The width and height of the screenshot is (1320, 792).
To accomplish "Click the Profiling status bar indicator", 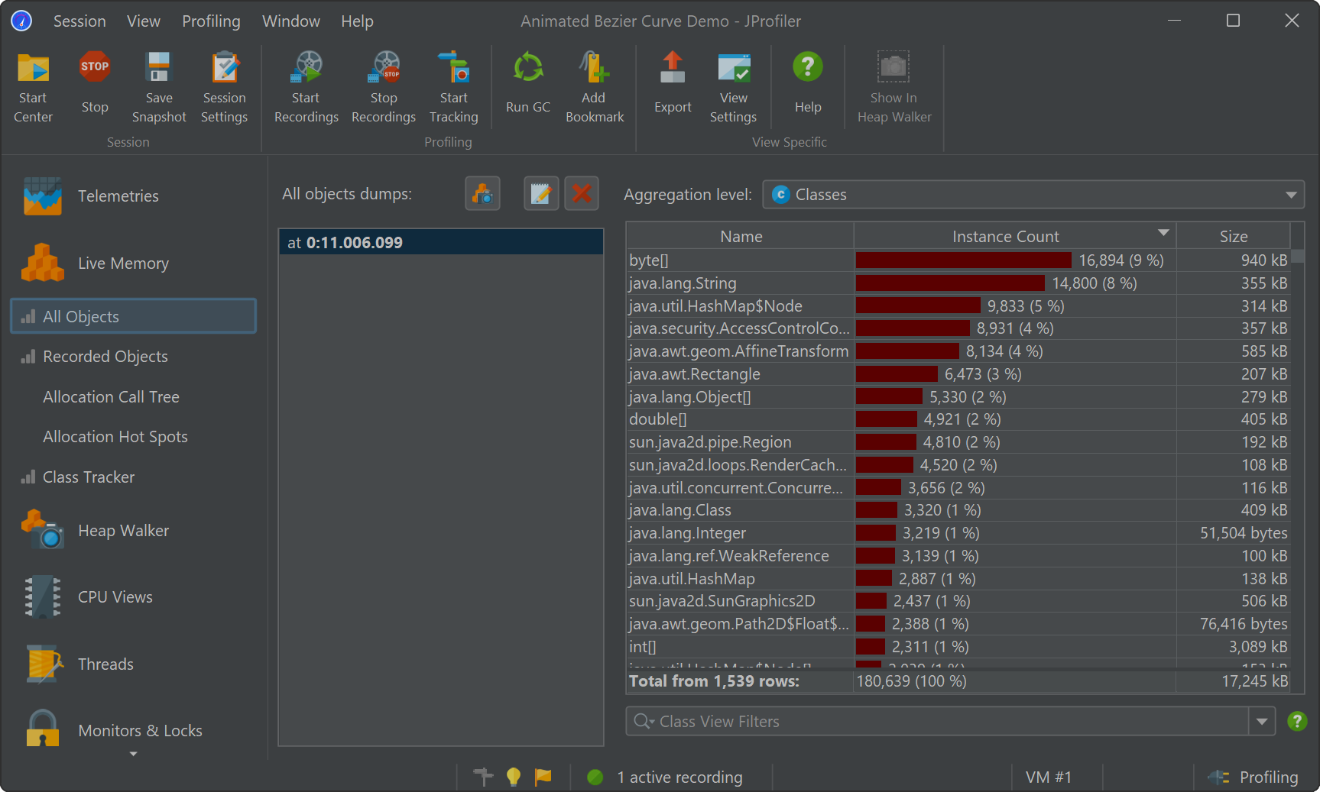I will [1252, 777].
